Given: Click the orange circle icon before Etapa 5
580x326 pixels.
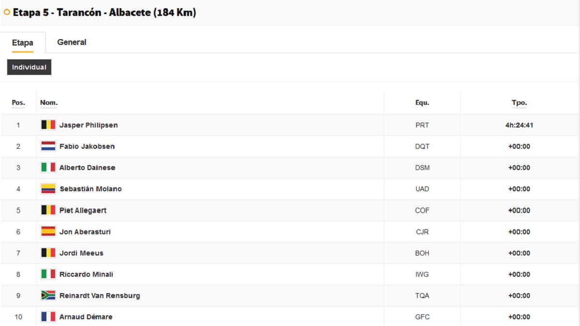Looking at the screenshot, I should click(x=7, y=13).
